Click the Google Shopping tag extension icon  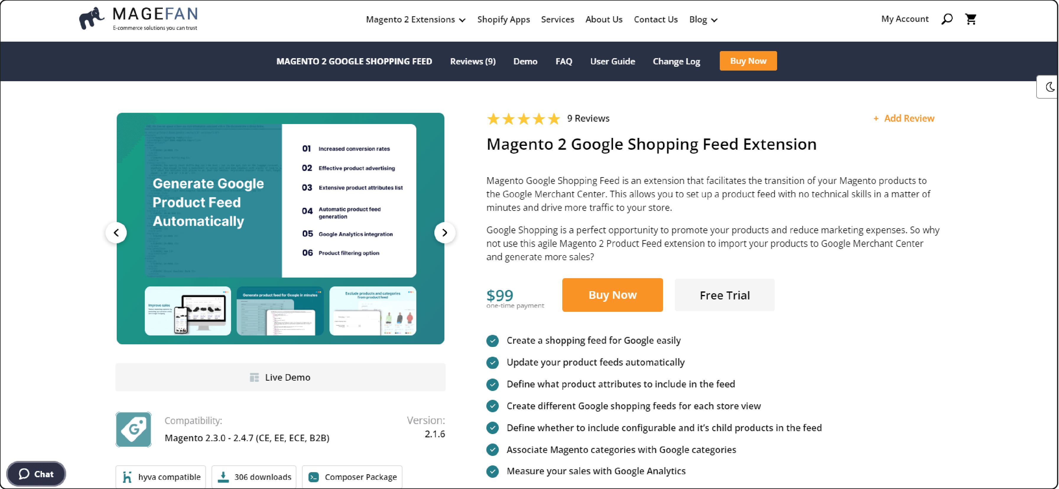[x=134, y=429]
